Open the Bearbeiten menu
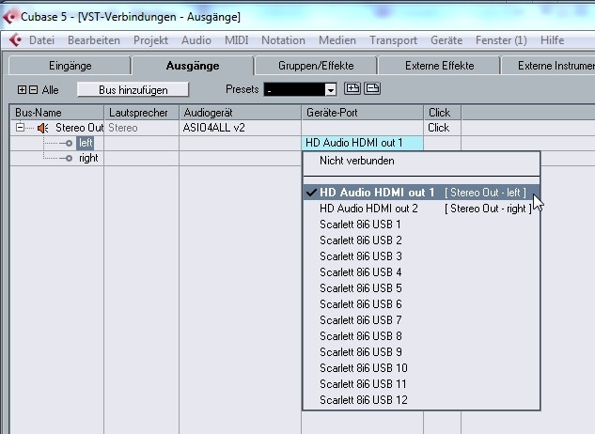Screen dimensions: 595x434 [94, 40]
